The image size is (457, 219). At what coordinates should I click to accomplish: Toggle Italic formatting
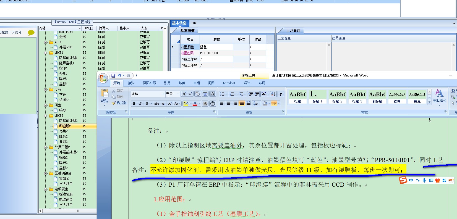point(140,104)
